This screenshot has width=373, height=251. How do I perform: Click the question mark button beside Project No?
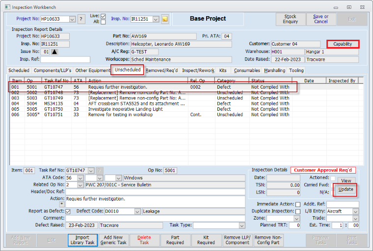pyautogui.click(x=81, y=19)
